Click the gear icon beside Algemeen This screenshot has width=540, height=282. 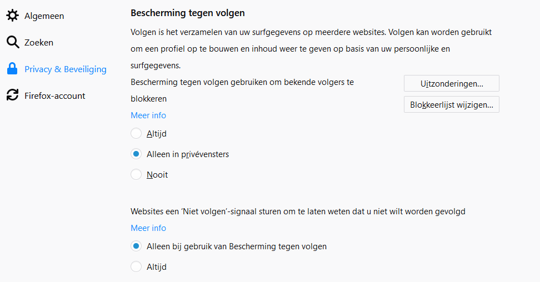pyautogui.click(x=12, y=16)
